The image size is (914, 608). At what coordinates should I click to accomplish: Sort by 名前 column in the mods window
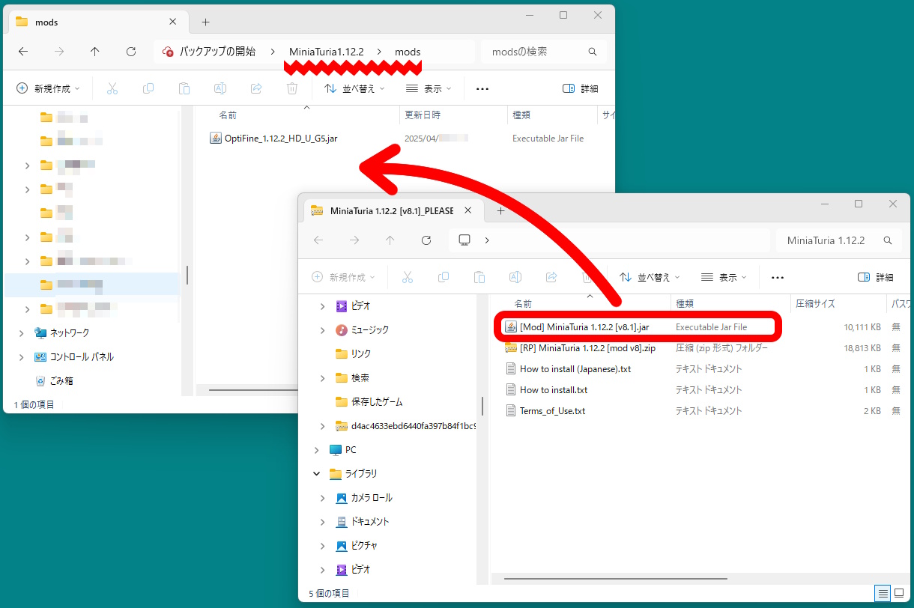tap(228, 115)
